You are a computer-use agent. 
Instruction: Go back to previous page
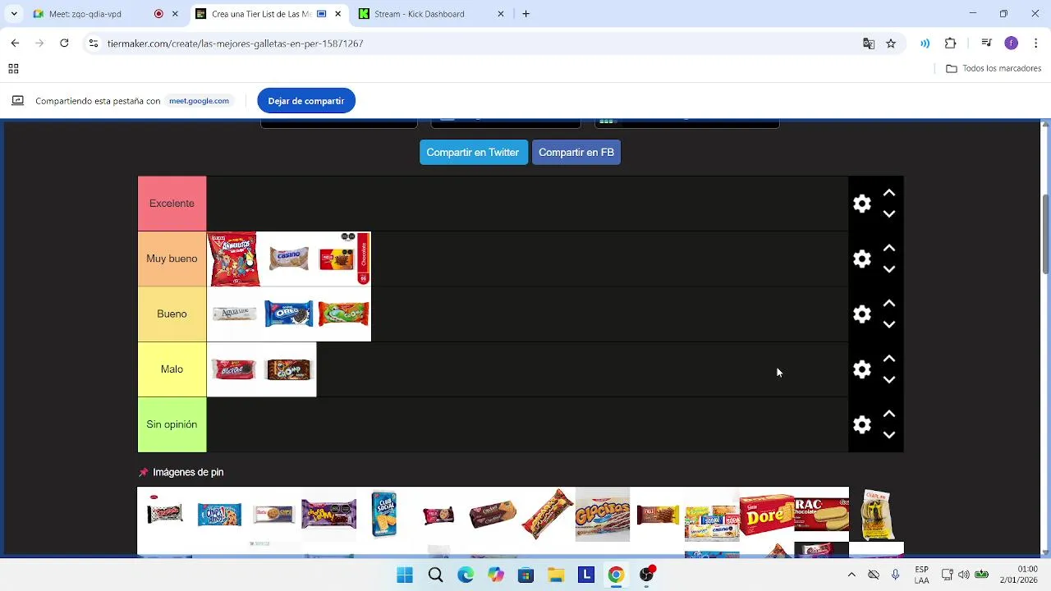point(15,44)
